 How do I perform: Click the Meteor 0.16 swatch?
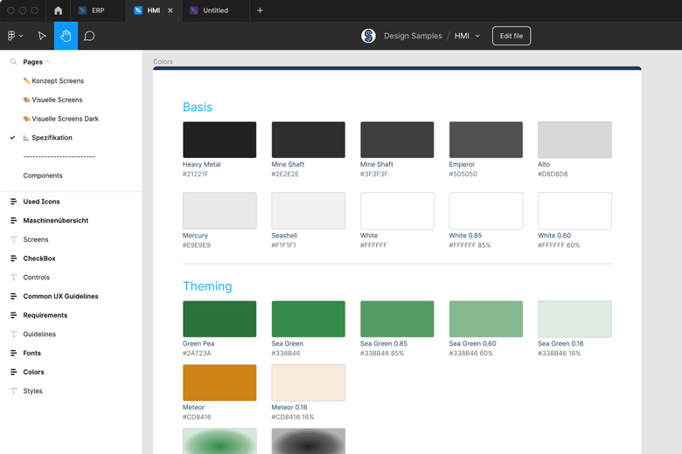(x=308, y=382)
